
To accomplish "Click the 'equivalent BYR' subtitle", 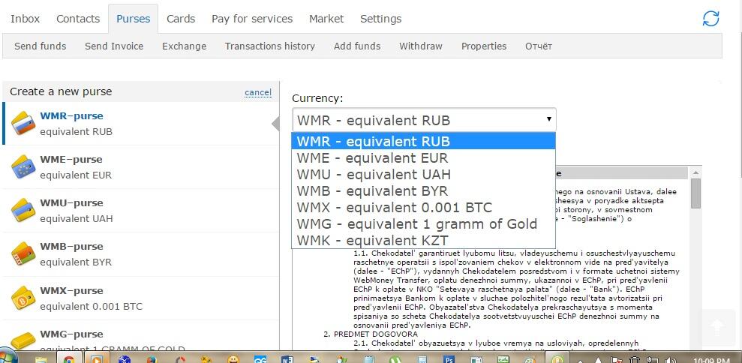I will pos(76,262).
